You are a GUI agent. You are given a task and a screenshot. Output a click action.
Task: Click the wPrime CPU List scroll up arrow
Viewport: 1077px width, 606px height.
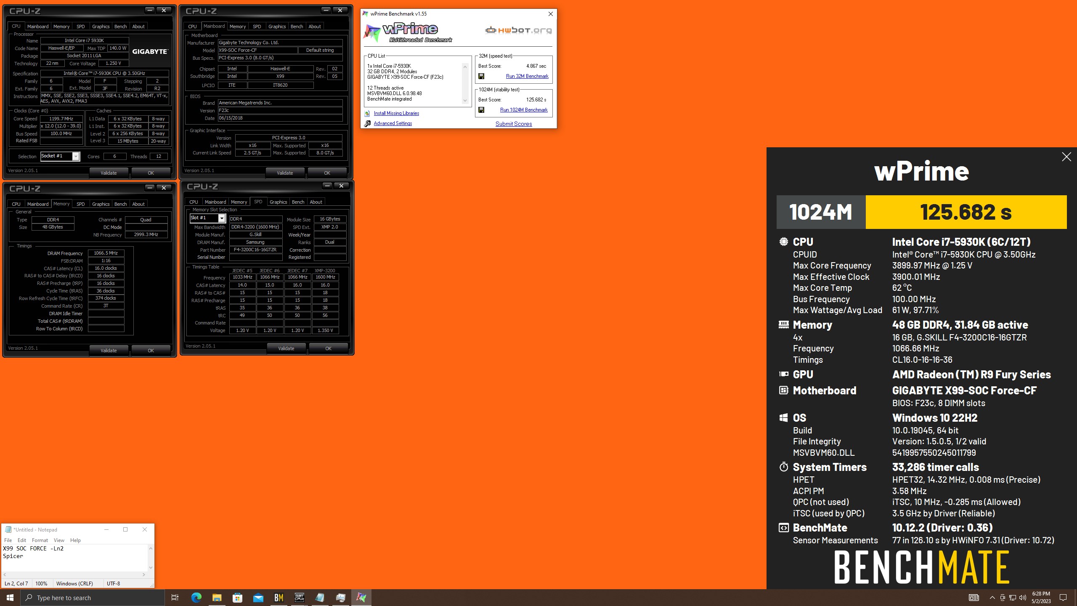(x=465, y=66)
